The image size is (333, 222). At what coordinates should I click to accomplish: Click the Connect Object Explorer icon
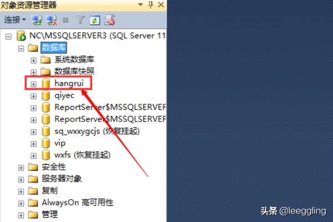click(37, 21)
